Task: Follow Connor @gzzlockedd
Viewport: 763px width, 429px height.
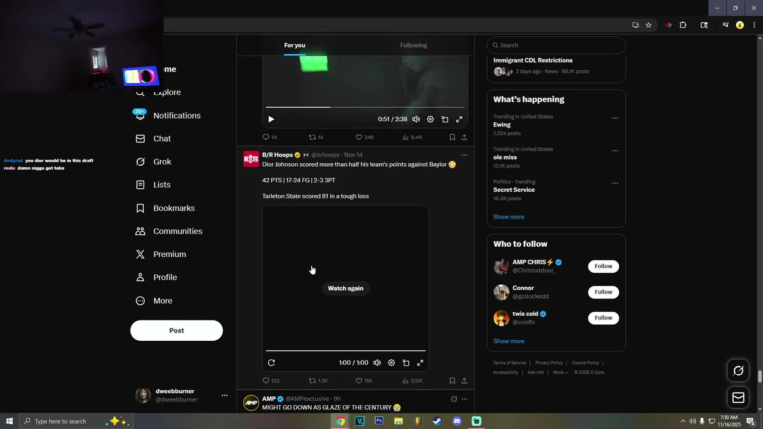Action: point(603,292)
